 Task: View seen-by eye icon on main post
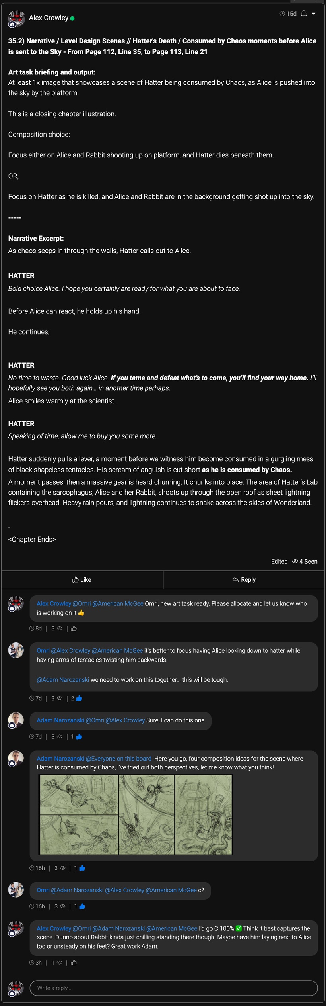click(x=295, y=561)
